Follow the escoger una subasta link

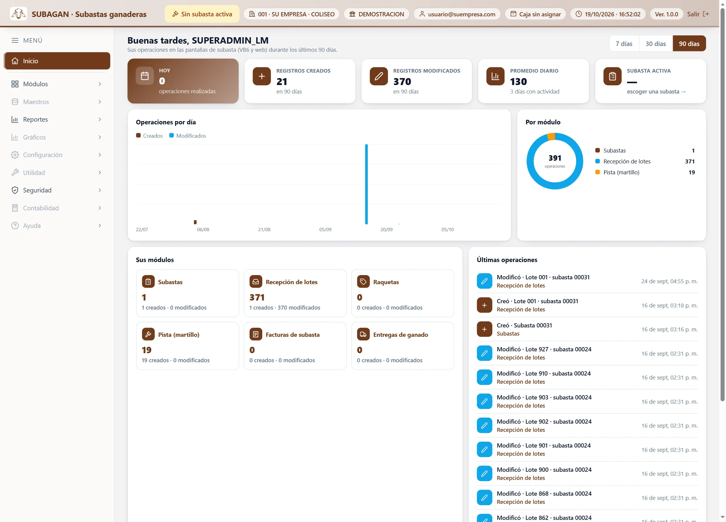tap(656, 92)
